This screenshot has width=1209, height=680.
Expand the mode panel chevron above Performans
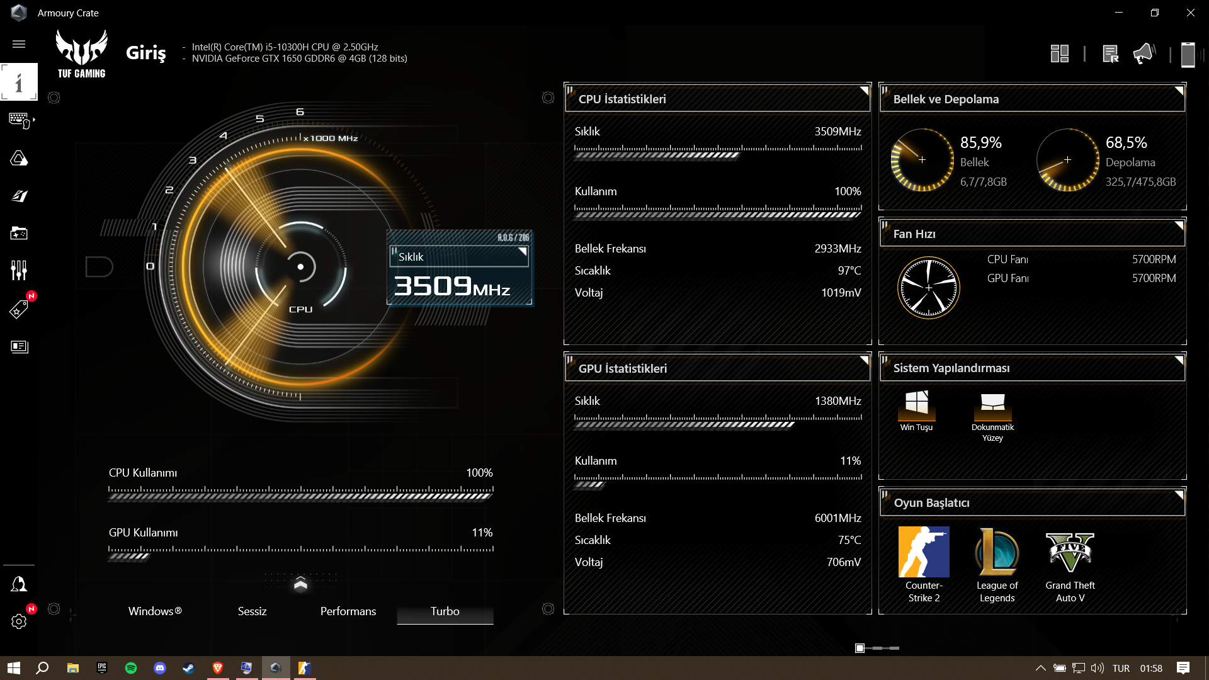coord(300,584)
